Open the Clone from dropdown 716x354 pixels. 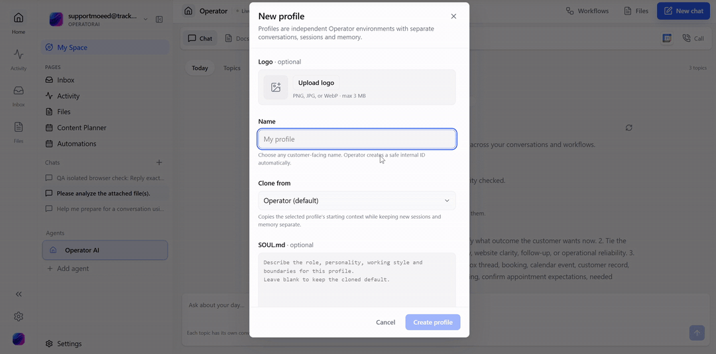point(357,200)
